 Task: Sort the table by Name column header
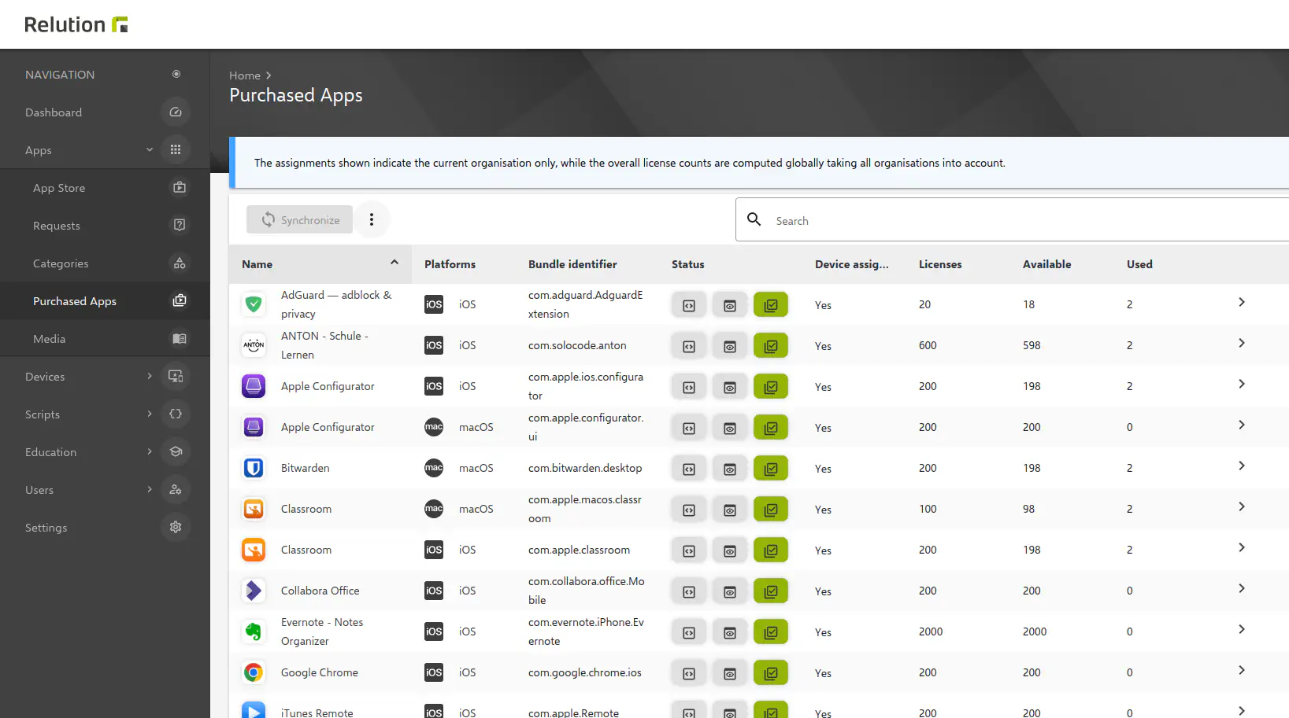coord(257,264)
